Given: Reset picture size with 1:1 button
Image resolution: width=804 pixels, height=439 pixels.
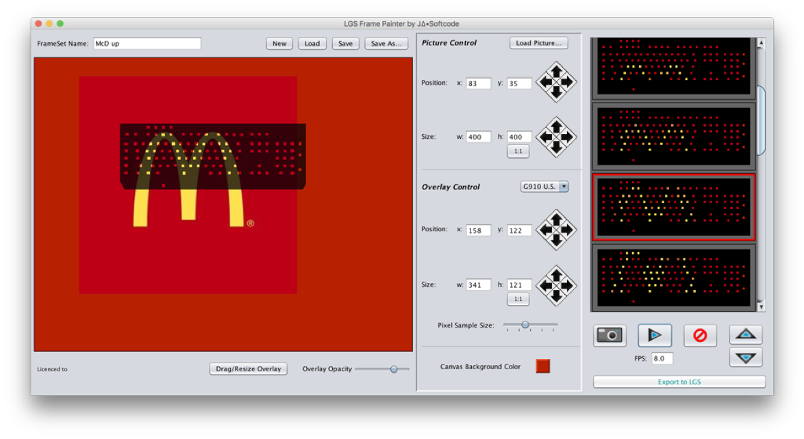Looking at the screenshot, I should pyautogui.click(x=518, y=151).
